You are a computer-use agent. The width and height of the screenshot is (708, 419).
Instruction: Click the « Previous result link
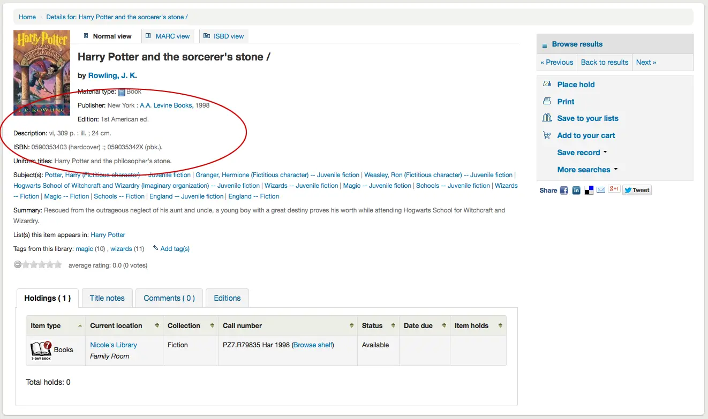(557, 62)
